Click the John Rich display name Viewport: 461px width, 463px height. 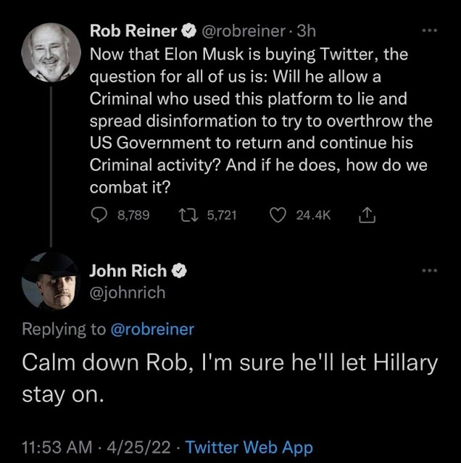(x=128, y=272)
